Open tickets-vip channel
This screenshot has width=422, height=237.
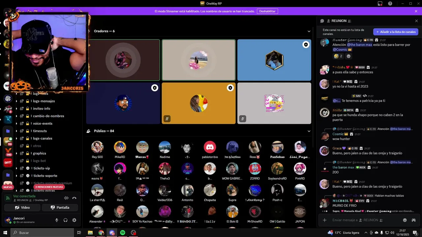coord(42,168)
